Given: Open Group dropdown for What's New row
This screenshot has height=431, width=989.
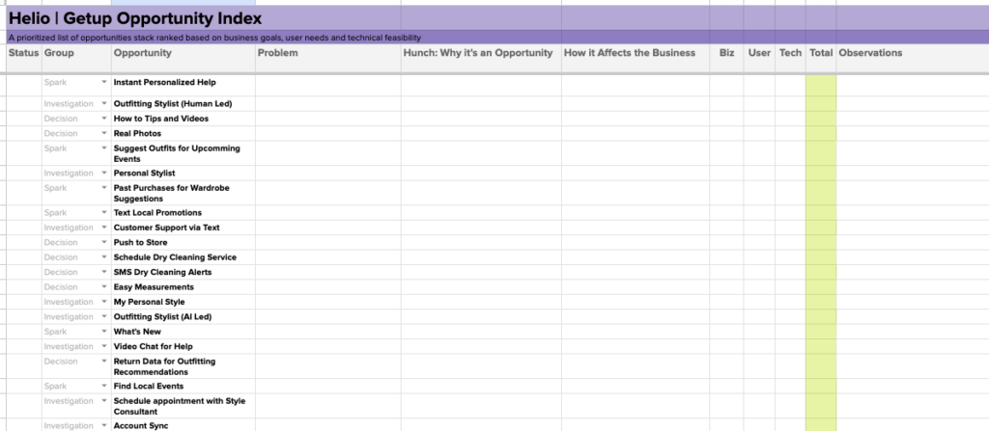Looking at the screenshot, I should click(104, 332).
